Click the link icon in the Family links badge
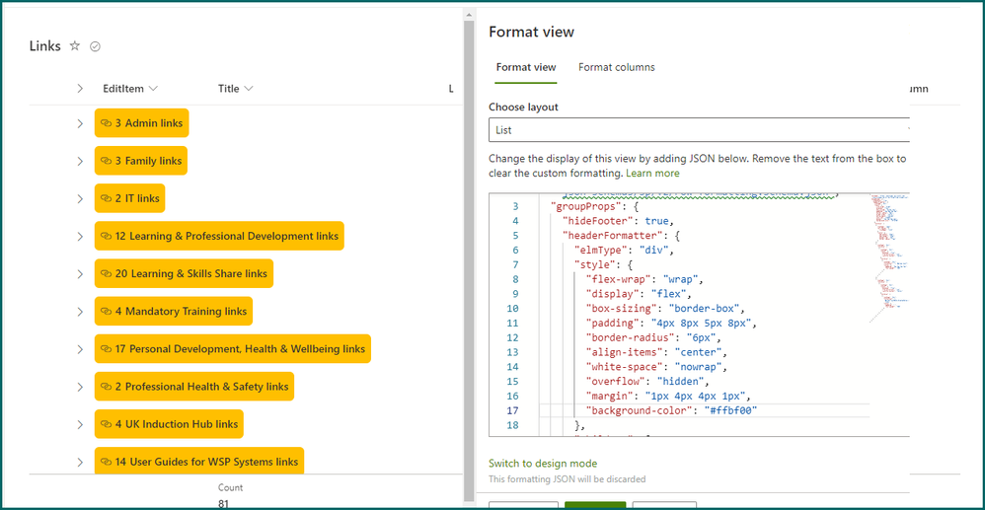 pos(106,161)
